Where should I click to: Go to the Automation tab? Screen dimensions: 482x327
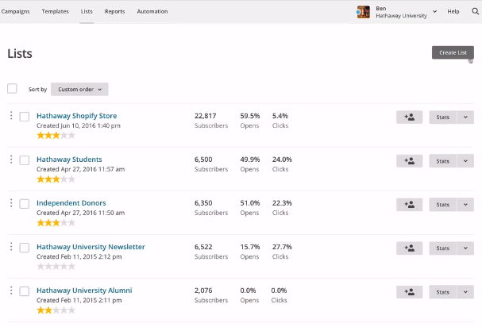(152, 12)
